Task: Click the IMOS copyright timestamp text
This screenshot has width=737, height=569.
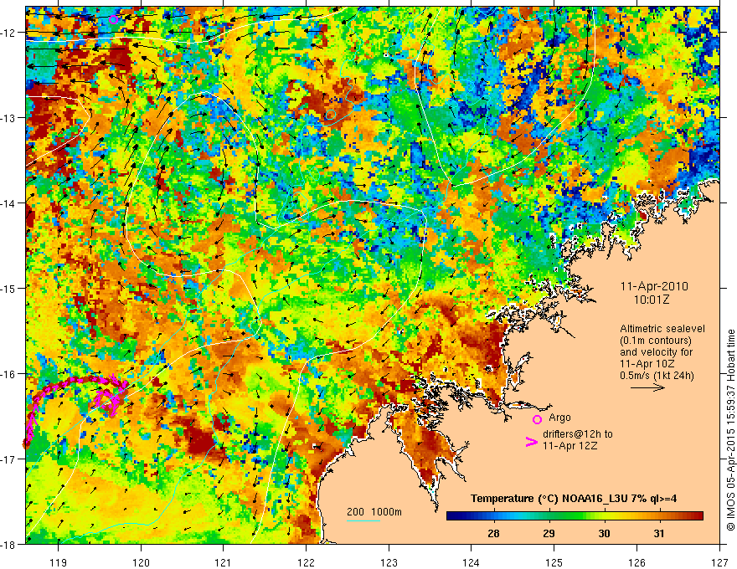Action: pos(730,429)
